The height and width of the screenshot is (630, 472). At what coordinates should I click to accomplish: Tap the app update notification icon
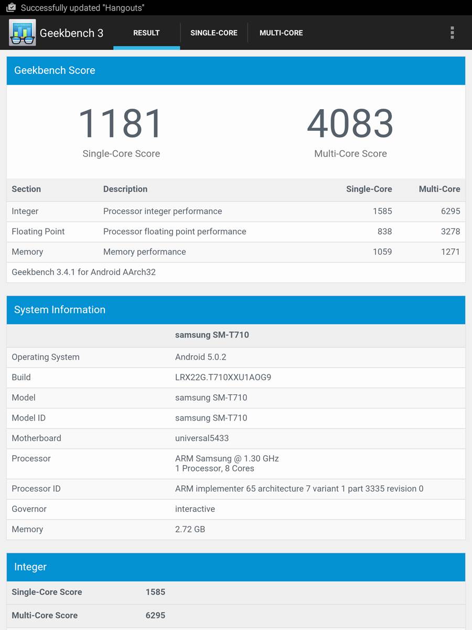tap(11, 8)
